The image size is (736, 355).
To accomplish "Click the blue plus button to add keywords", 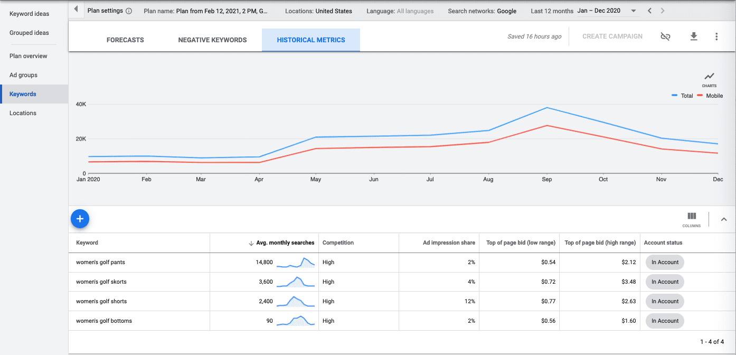I will pos(80,218).
